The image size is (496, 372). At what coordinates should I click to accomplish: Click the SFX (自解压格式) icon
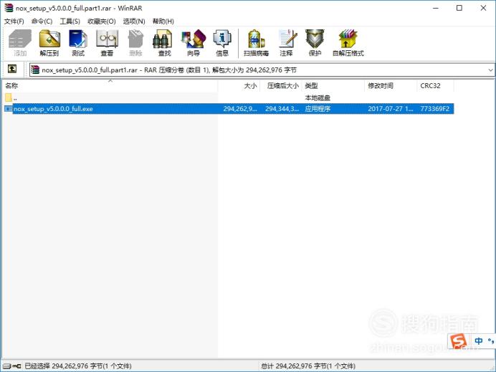point(348,43)
